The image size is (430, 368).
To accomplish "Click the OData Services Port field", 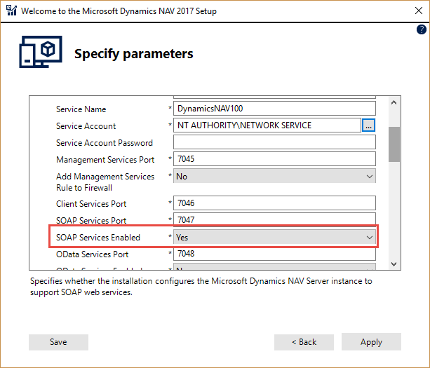I will (x=275, y=254).
